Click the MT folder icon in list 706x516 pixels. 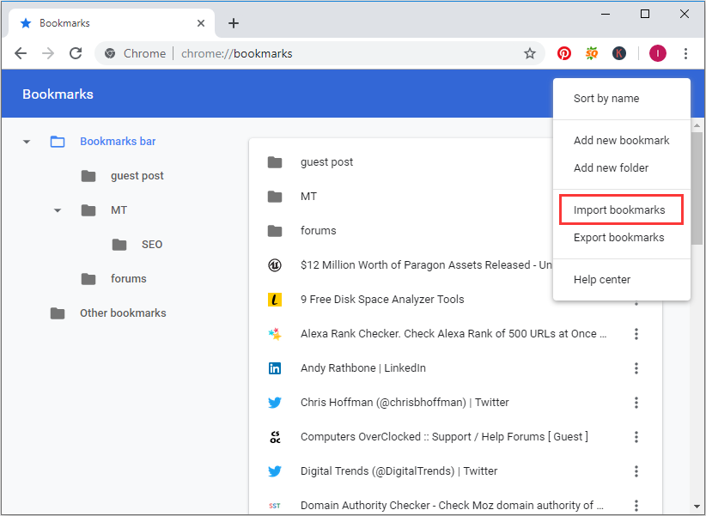275,197
